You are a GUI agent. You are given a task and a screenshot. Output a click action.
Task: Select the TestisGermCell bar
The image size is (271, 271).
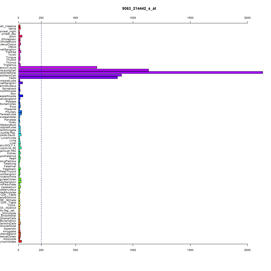coord(70,75)
